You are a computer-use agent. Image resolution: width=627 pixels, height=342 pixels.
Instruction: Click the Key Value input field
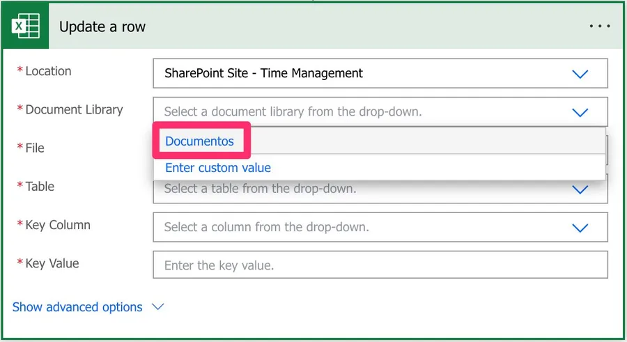pyautogui.click(x=380, y=265)
